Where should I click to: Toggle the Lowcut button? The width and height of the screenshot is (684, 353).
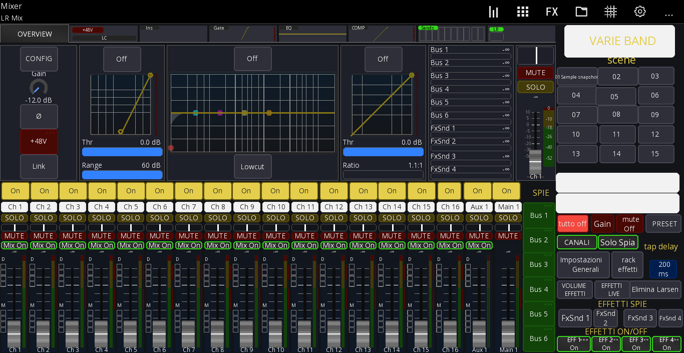coord(252,167)
